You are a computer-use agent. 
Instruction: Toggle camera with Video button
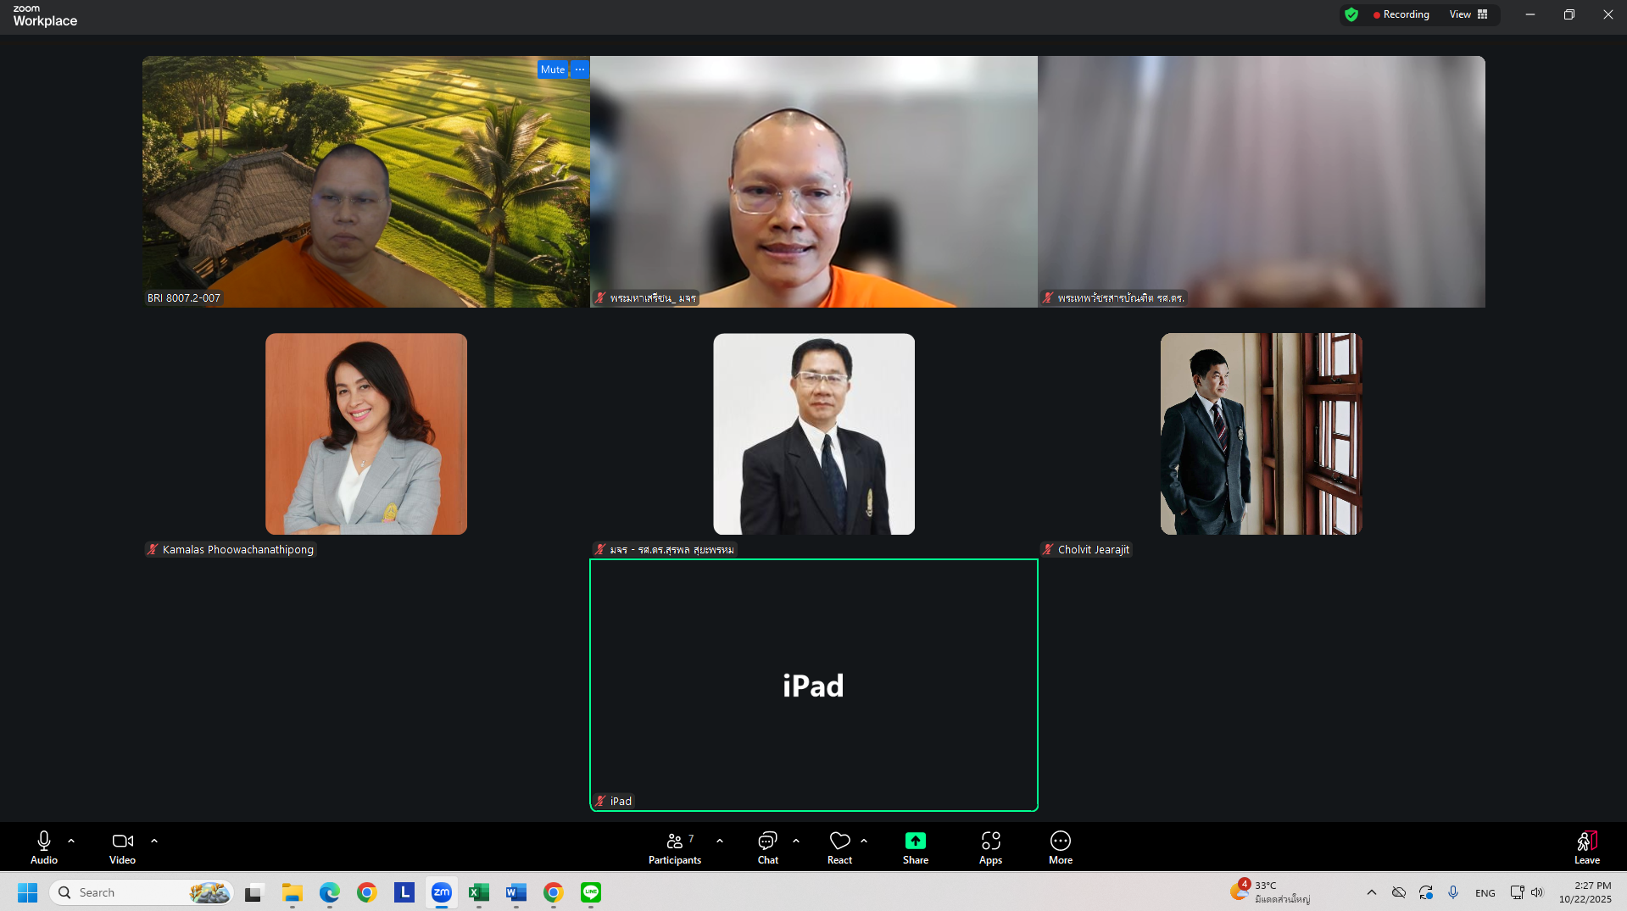tap(122, 847)
